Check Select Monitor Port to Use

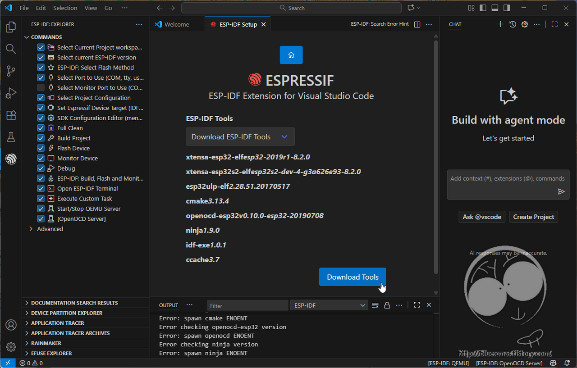[x=41, y=87]
